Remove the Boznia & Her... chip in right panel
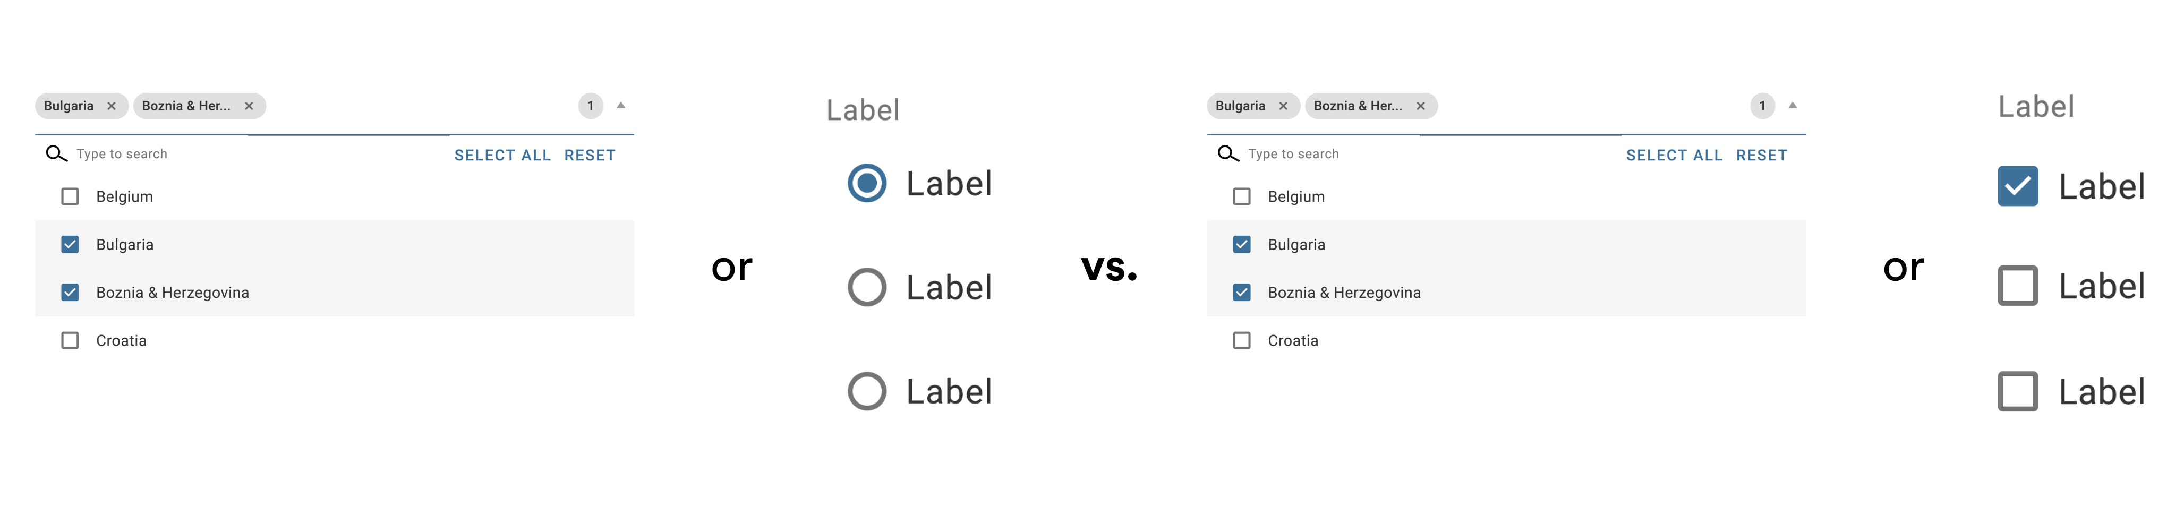The width and height of the screenshot is (2184, 515). click(1420, 106)
